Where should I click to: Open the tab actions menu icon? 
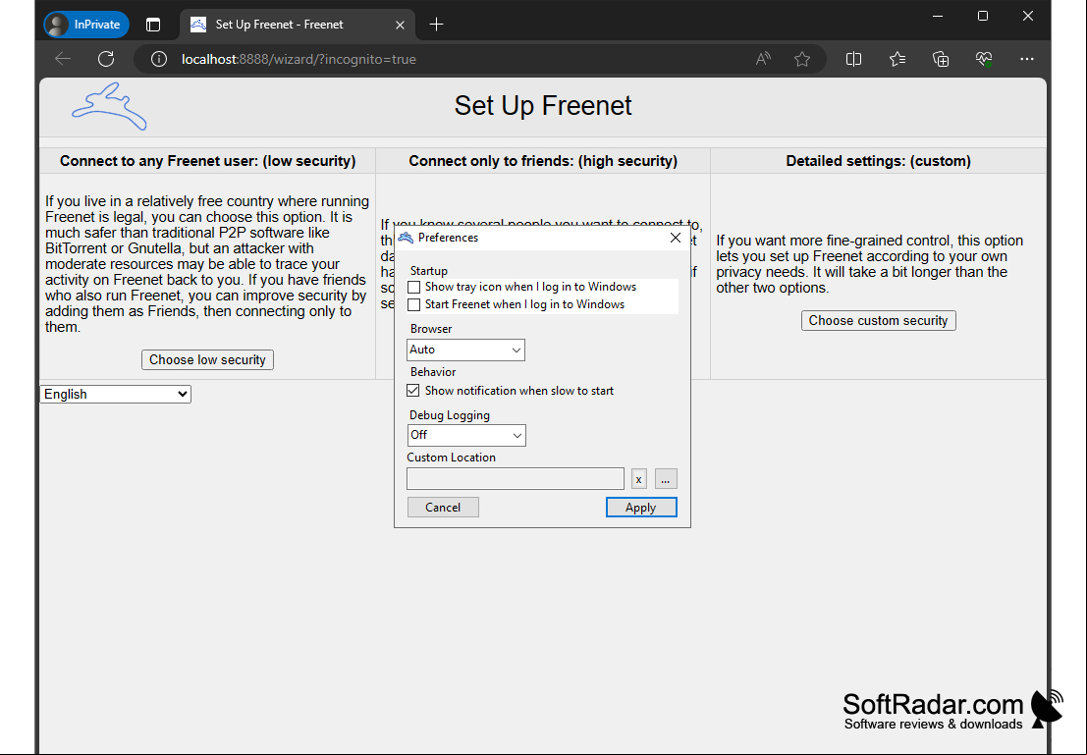pyautogui.click(x=153, y=25)
